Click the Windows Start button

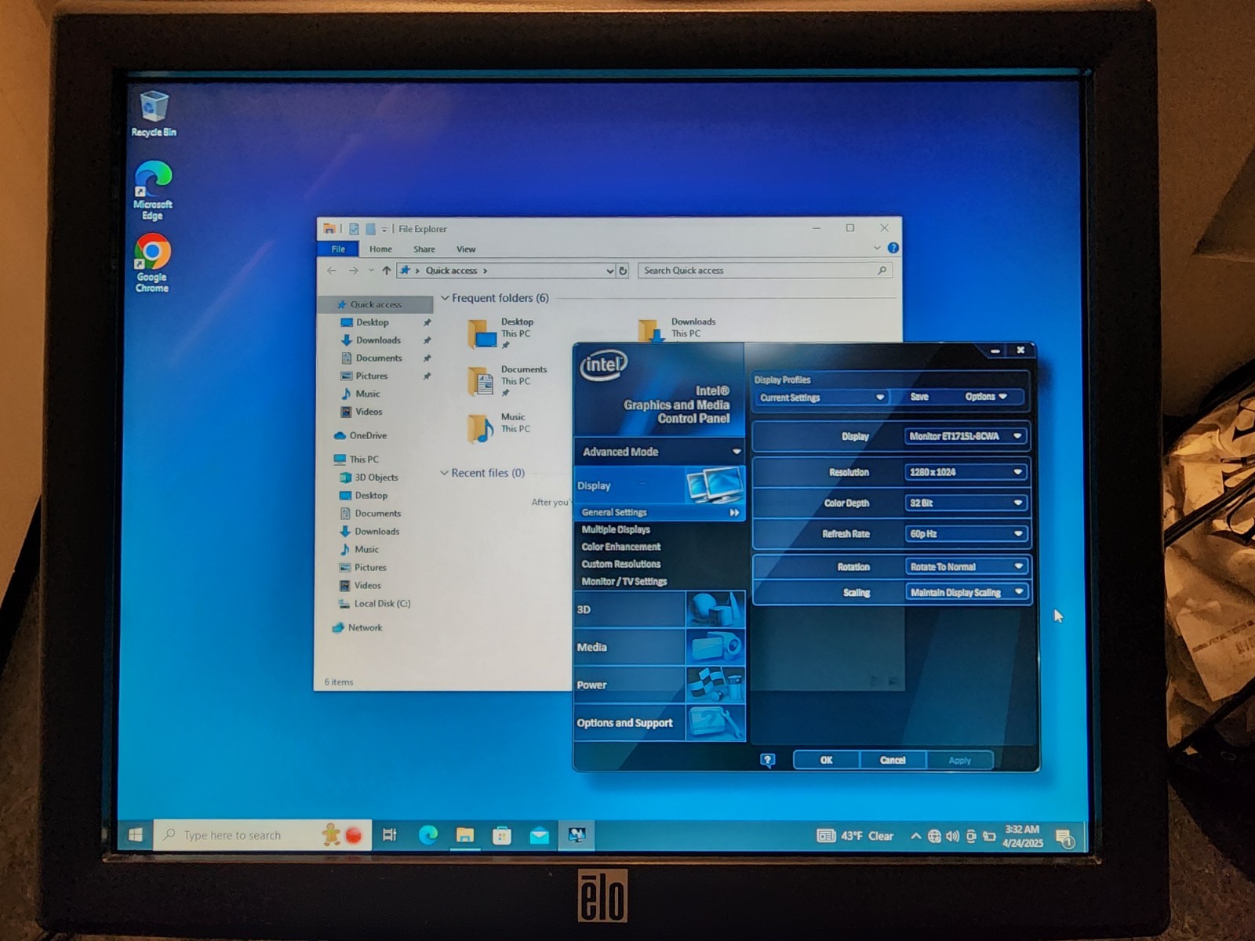(135, 835)
